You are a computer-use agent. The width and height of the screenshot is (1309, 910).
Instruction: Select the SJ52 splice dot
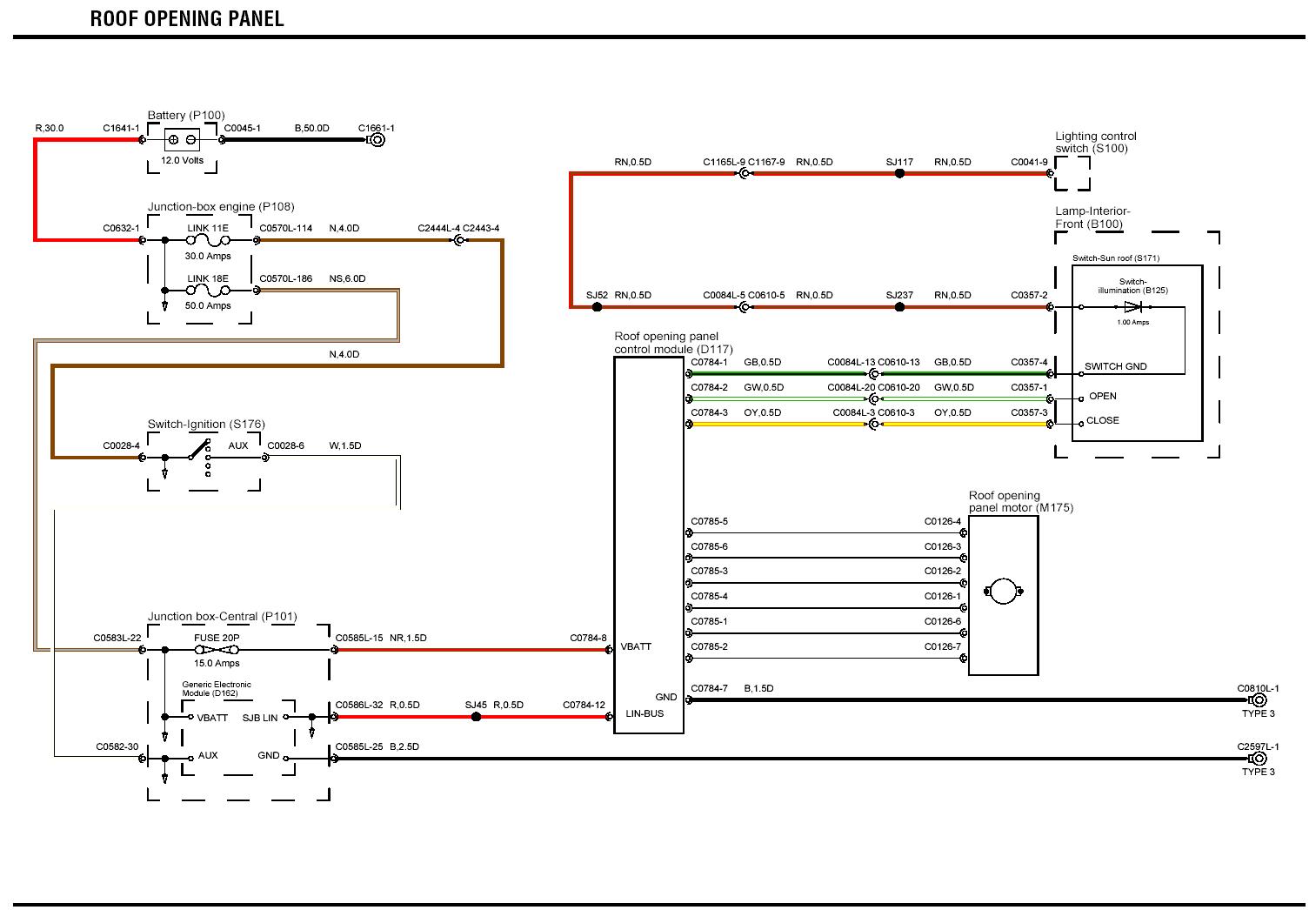(597, 307)
